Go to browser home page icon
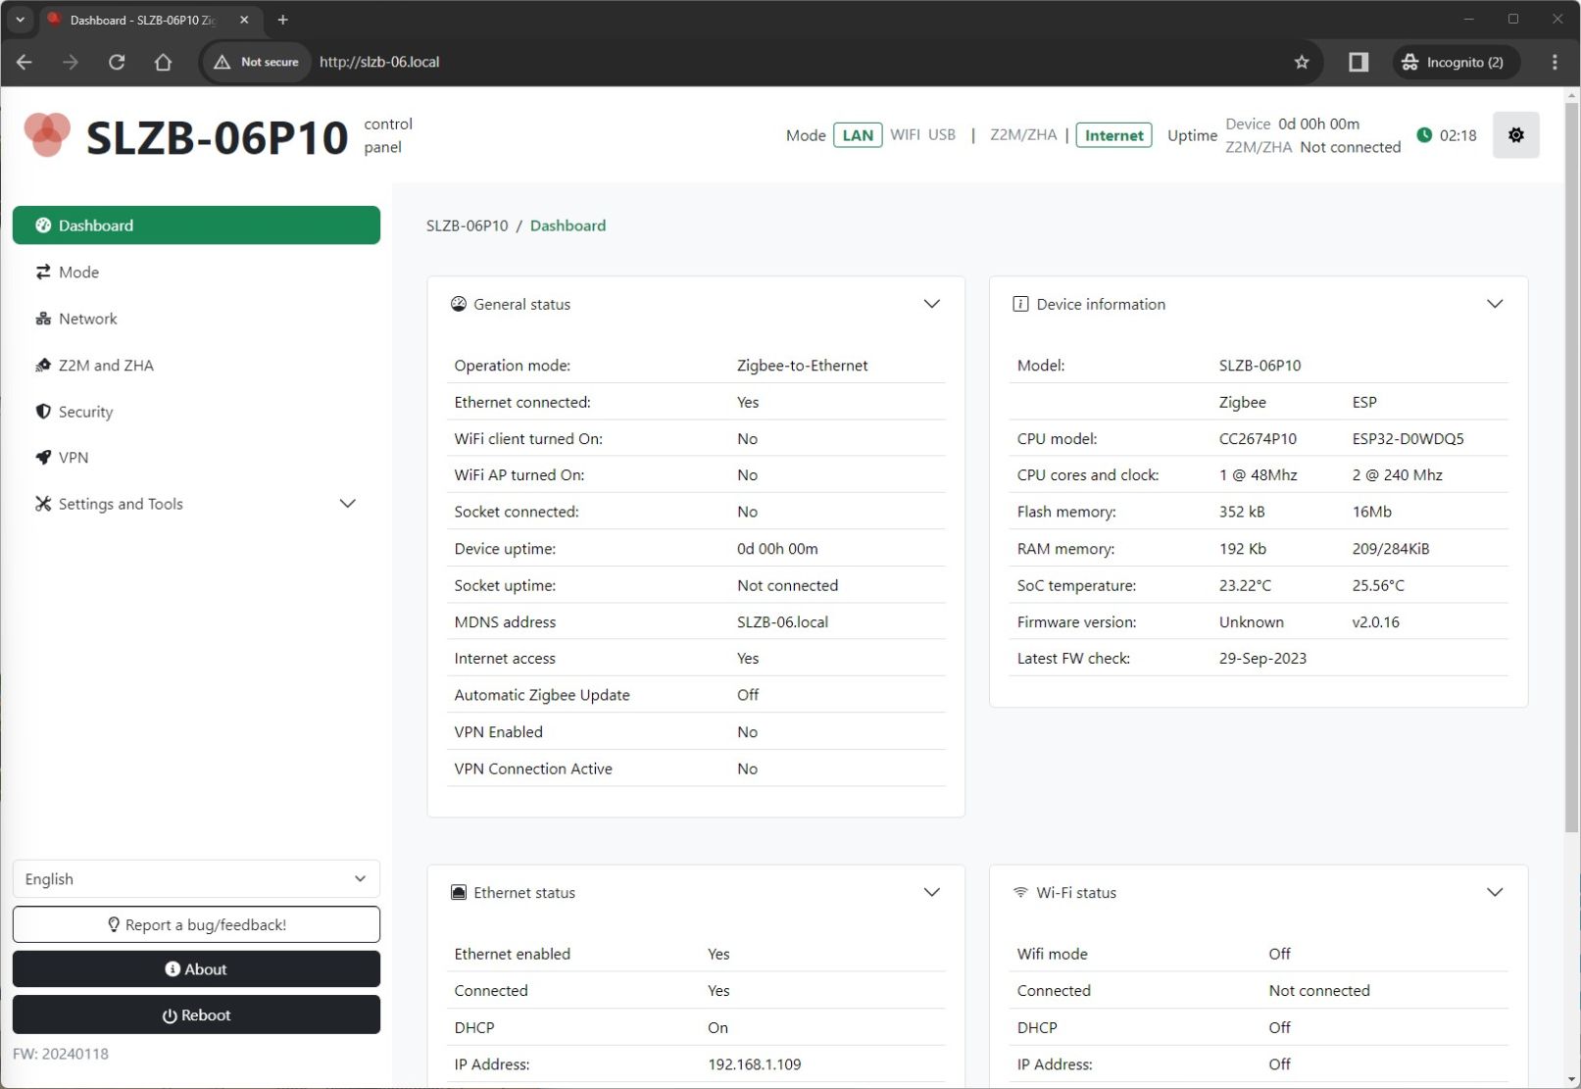The width and height of the screenshot is (1581, 1089). 163,62
